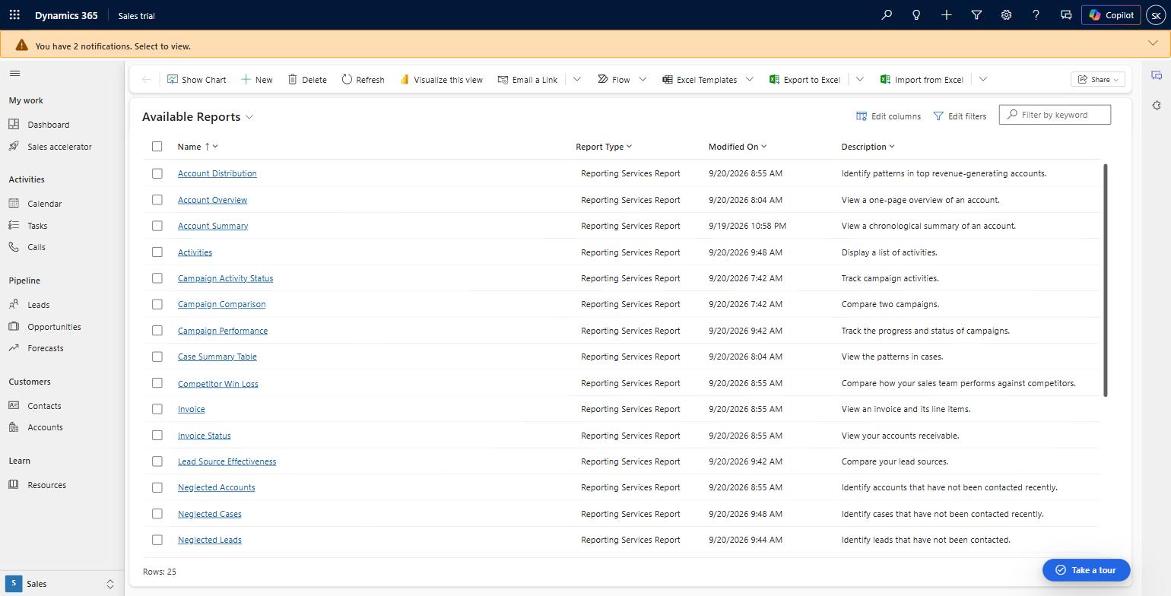
Task: Open the Sales area switcher
Action: (62, 584)
